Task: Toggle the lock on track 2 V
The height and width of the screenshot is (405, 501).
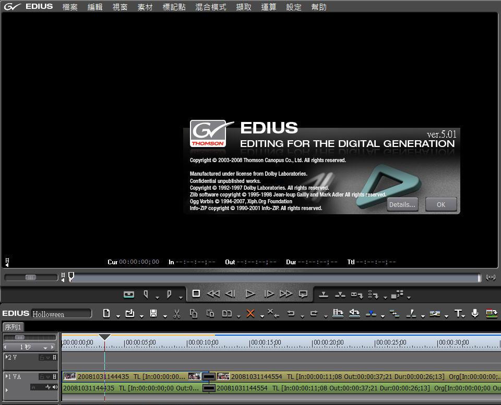Action: coord(42,358)
